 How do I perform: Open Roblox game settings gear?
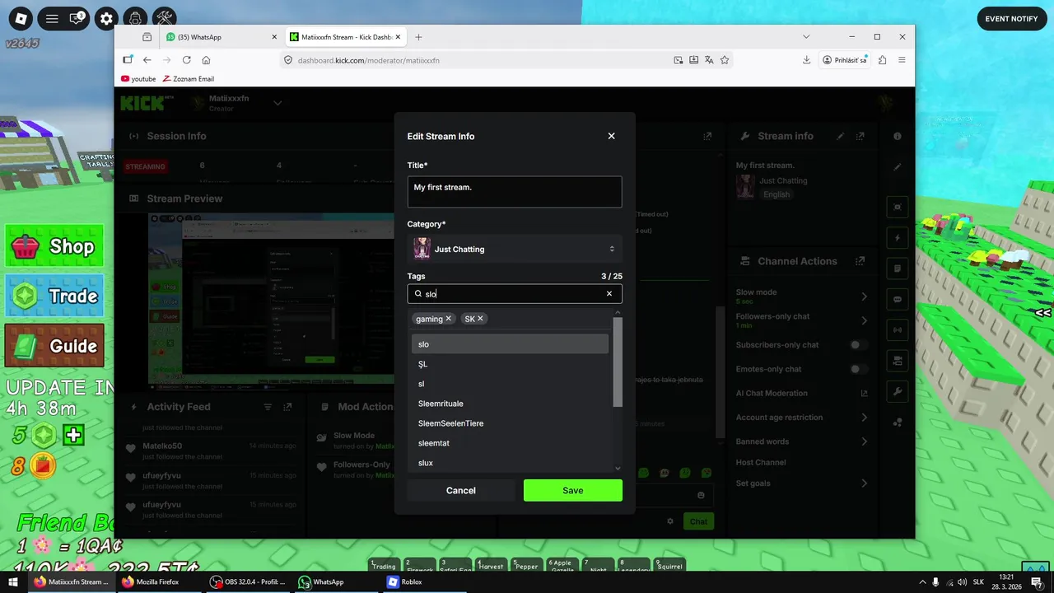click(106, 18)
